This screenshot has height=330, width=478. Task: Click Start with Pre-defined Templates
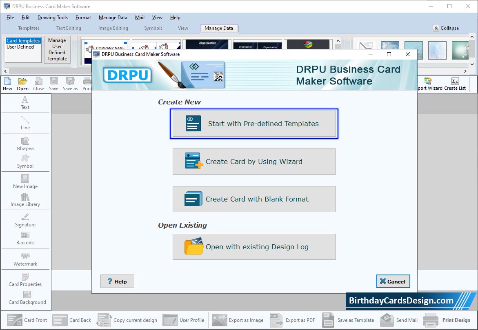(x=254, y=124)
